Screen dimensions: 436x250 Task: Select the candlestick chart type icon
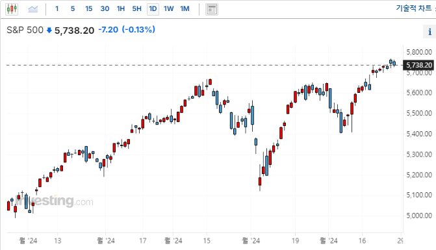[x=12, y=9]
